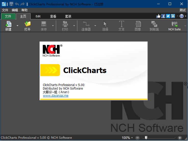Click the 保存 (Save) toolbar icon

tap(44, 26)
